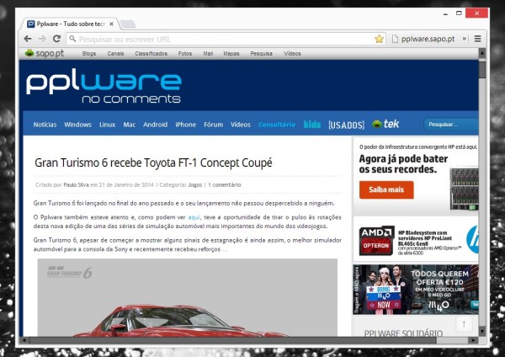Viewport: 505px width, 357px height.
Task: Expand bookmarks overflow chevron
Action: pyautogui.click(x=465, y=39)
